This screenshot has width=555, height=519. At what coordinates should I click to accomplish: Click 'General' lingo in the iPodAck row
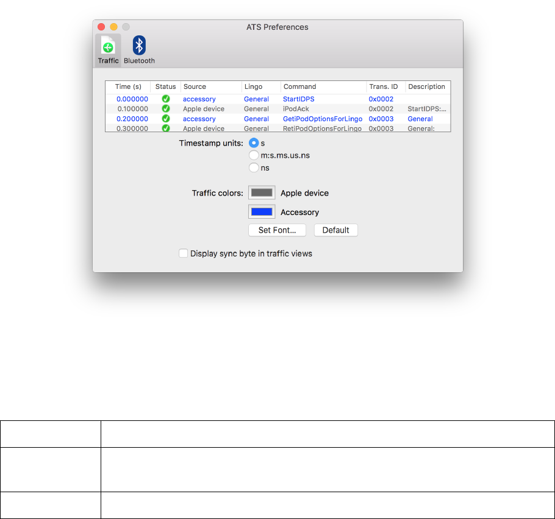256,109
